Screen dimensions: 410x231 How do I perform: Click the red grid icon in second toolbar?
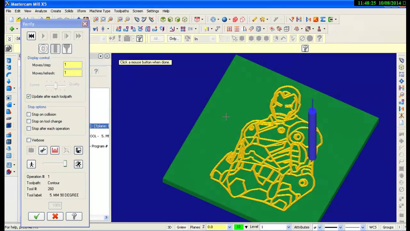point(229,29)
